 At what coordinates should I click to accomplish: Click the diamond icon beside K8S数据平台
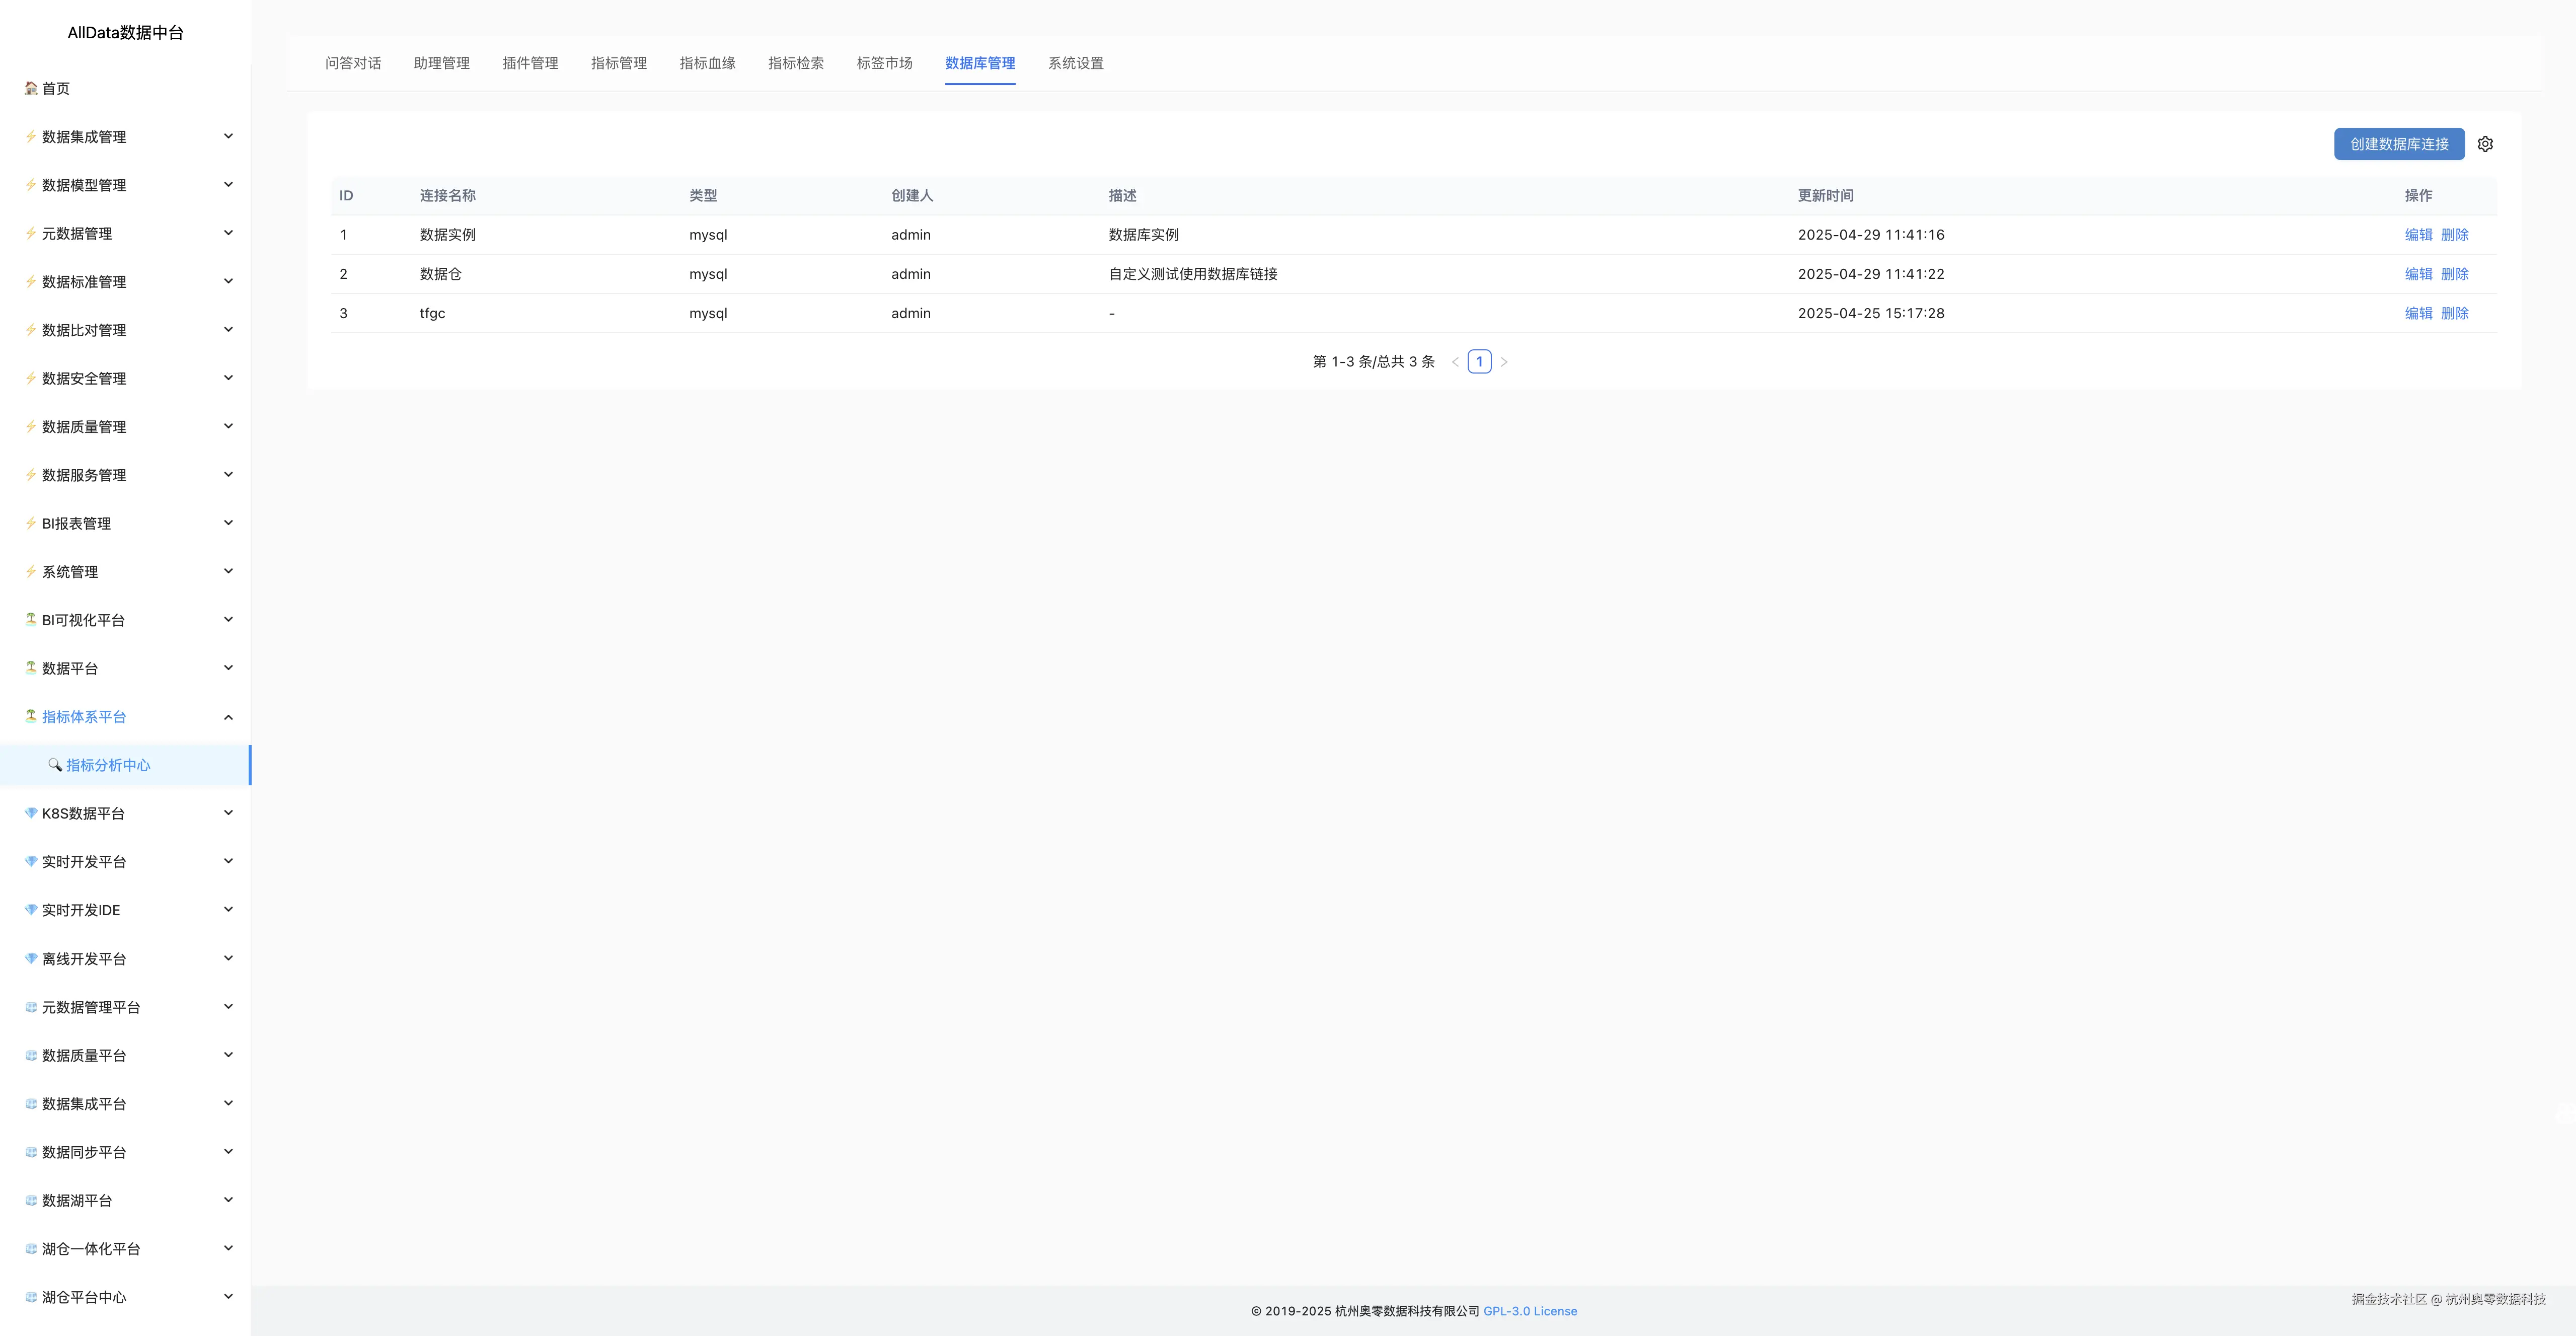click(31, 813)
